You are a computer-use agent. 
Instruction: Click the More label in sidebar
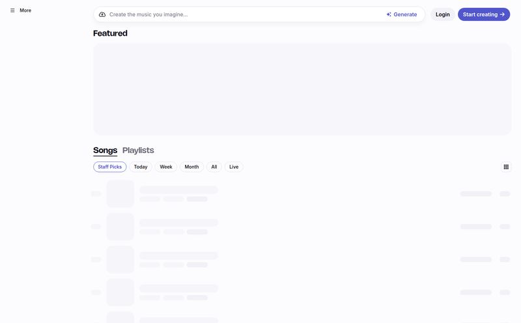pyautogui.click(x=25, y=10)
